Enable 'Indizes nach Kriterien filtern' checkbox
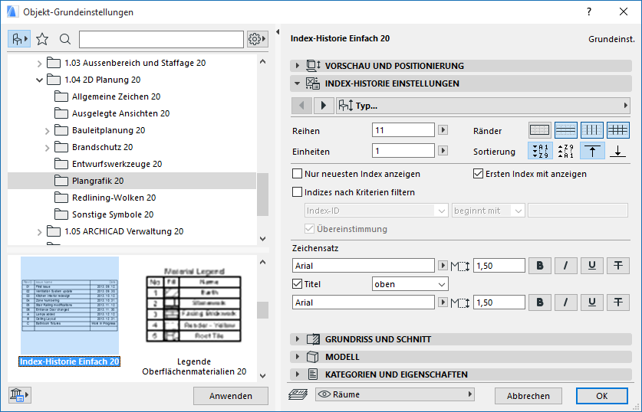This screenshot has height=412, width=642. pos(298,192)
